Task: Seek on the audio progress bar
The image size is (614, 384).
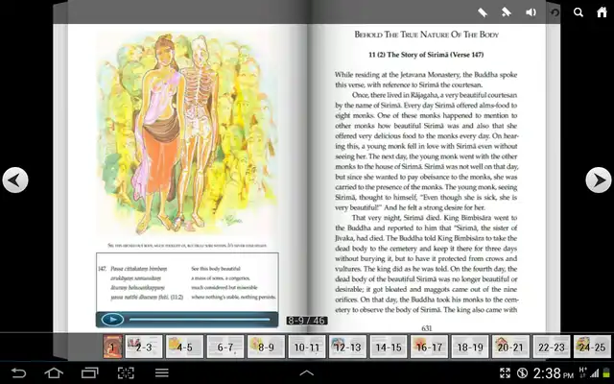Action: click(200, 320)
